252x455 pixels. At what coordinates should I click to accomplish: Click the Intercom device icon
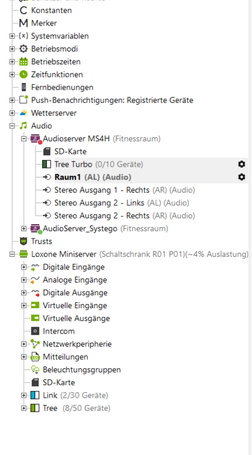pos(35,331)
